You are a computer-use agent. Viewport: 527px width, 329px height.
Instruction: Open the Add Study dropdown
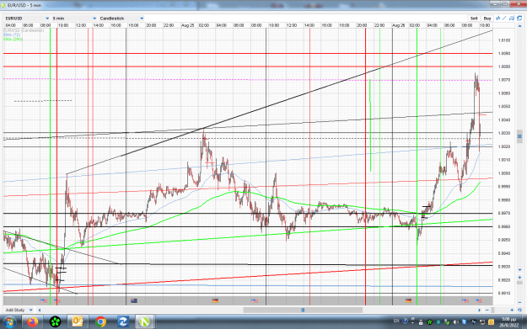19,310
